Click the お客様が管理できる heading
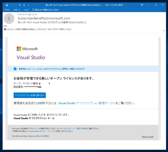The height and width of the screenshot is (152, 168). pyautogui.click(x=54, y=78)
